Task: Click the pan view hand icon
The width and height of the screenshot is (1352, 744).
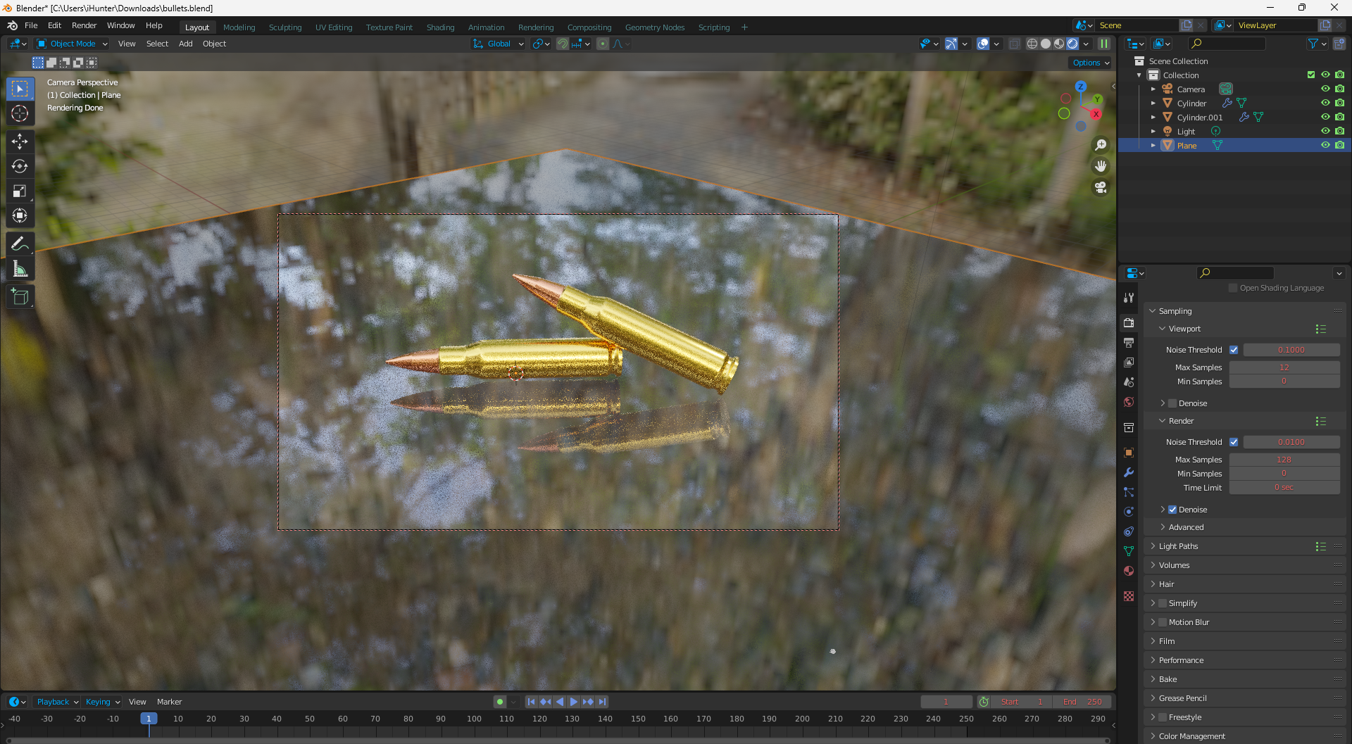Action: (1101, 166)
